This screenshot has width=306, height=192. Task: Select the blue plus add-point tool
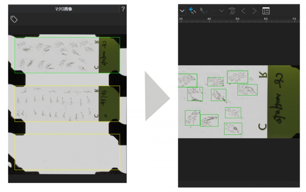tap(192, 11)
